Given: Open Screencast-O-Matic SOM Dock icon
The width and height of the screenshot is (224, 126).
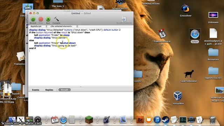Looking at the screenshot, I should [191, 120].
